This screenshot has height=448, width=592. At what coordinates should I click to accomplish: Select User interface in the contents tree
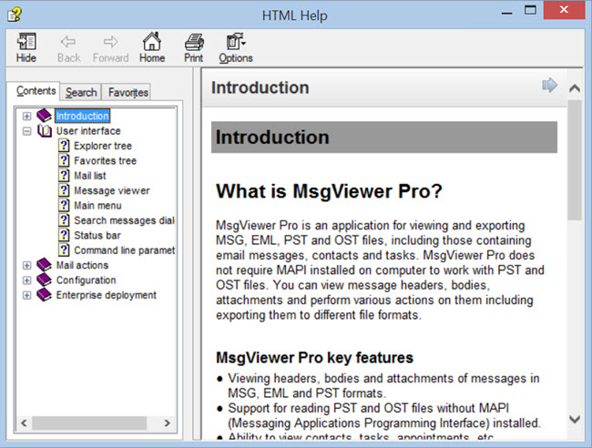(x=88, y=131)
